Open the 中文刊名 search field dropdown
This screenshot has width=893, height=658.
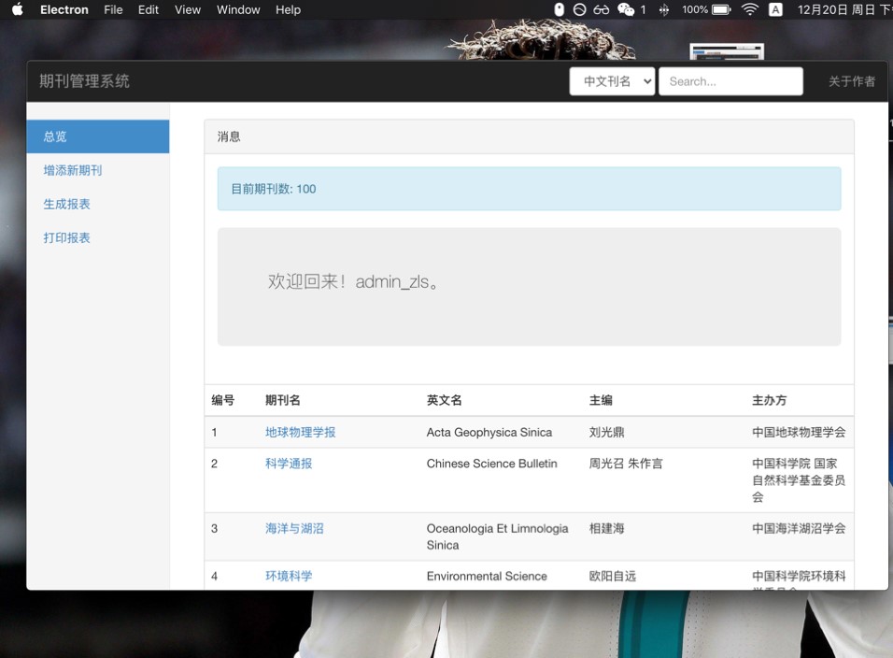coord(612,81)
